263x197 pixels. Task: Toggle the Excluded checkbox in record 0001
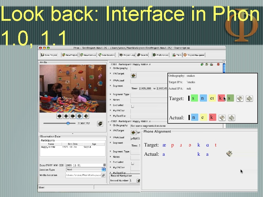coord(133,106)
